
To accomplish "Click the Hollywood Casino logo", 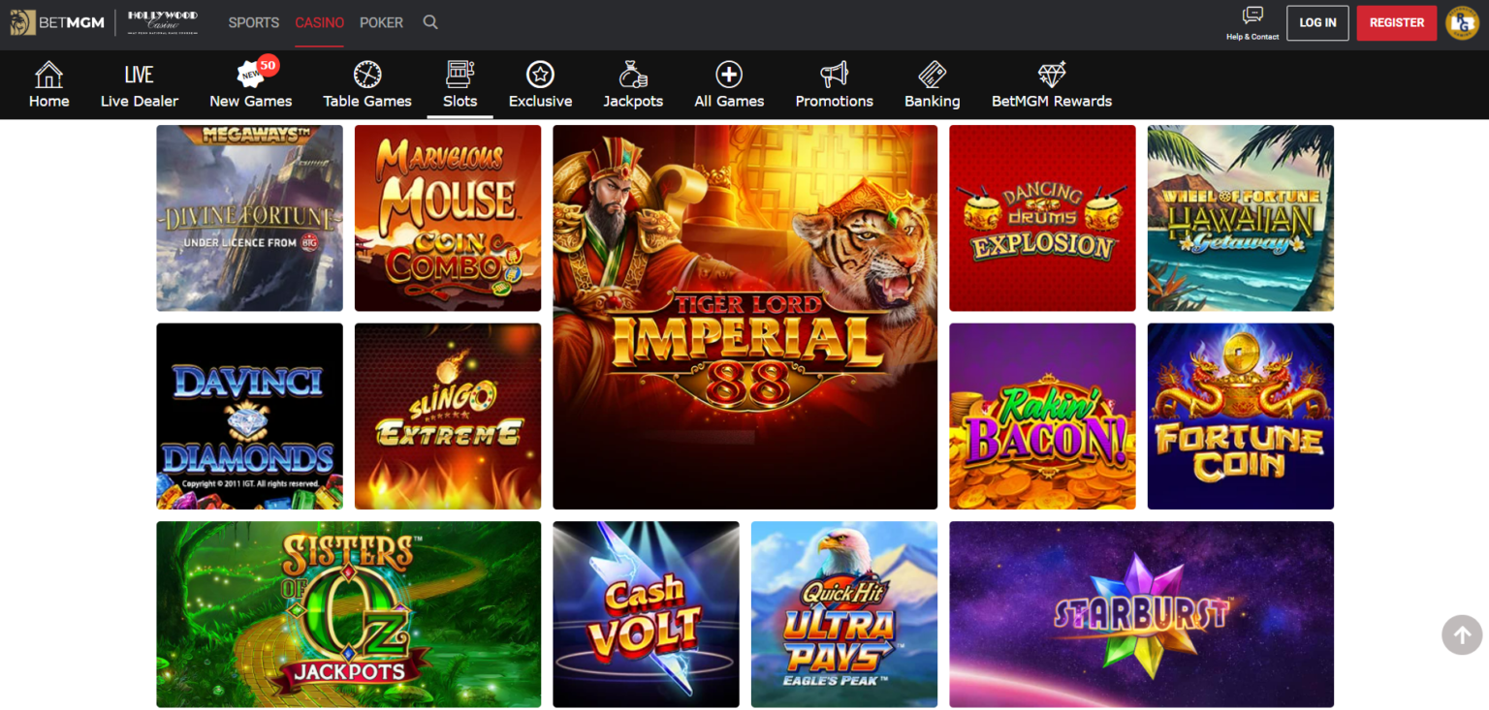I will pyautogui.click(x=162, y=22).
